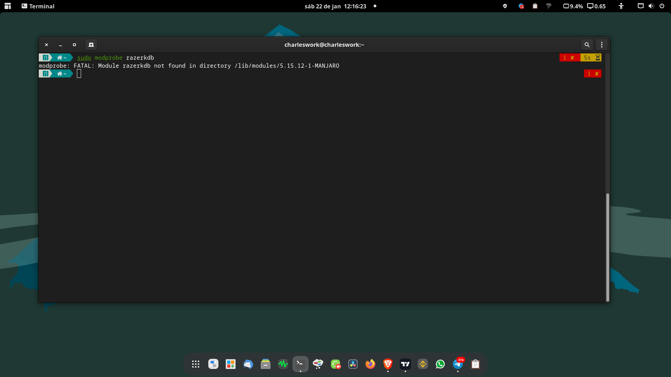671x377 pixels.
Task: Click the paint roller tray icon
Action: pyautogui.click(x=549, y=6)
